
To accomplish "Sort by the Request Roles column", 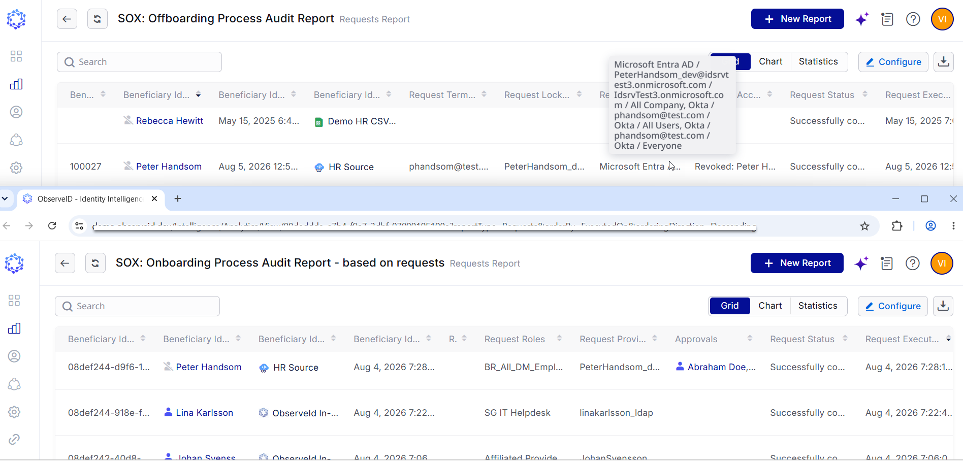I will pyautogui.click(x=523, y=339).
